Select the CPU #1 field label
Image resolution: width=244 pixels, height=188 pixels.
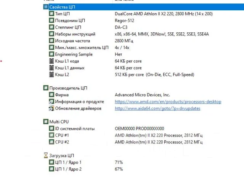point(62,135)
